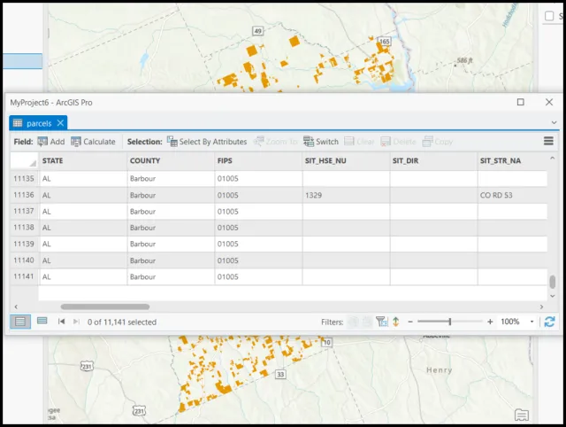Expand the pane options chevron at right
The height and width of the screenshot is (427, 566).
click(x=555, y=123)
